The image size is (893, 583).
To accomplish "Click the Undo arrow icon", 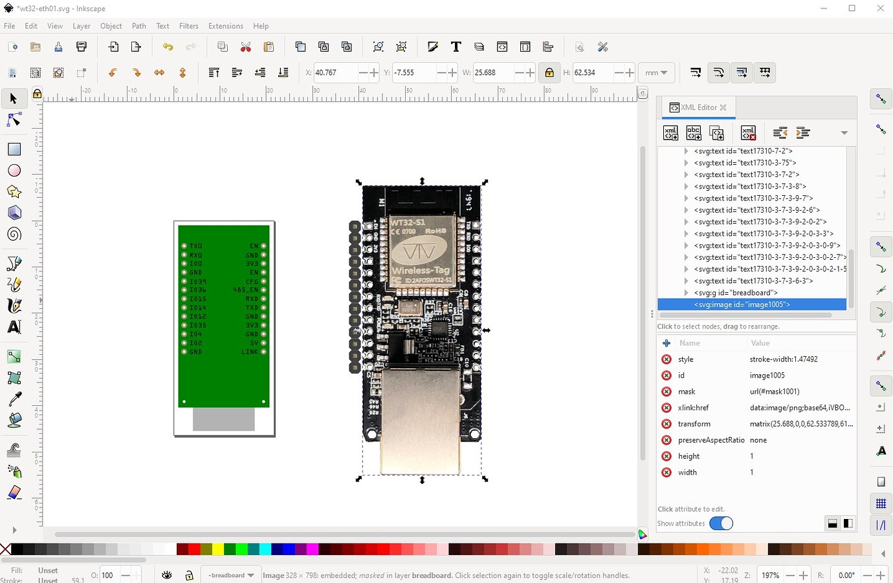I will pos(168,47).
